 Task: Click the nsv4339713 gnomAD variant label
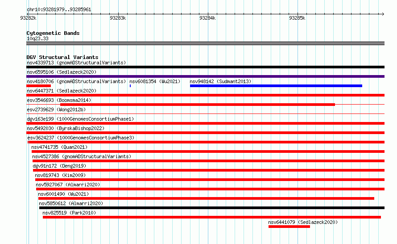pos(76,63)
